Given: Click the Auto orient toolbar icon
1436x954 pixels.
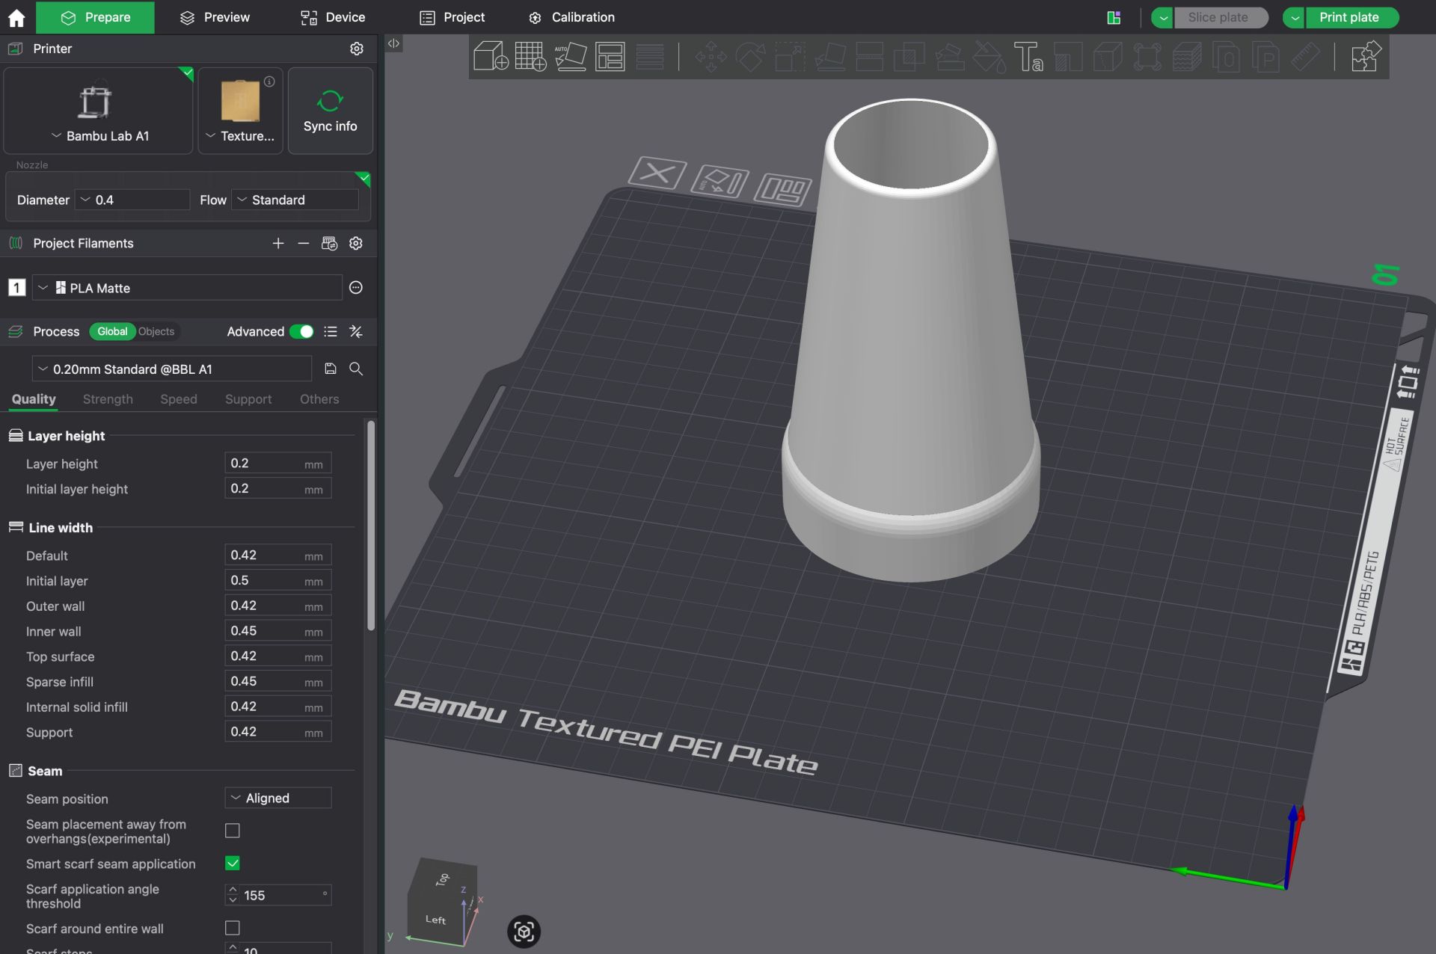Looking at the screenshot, I should click(x=570, y=56).
